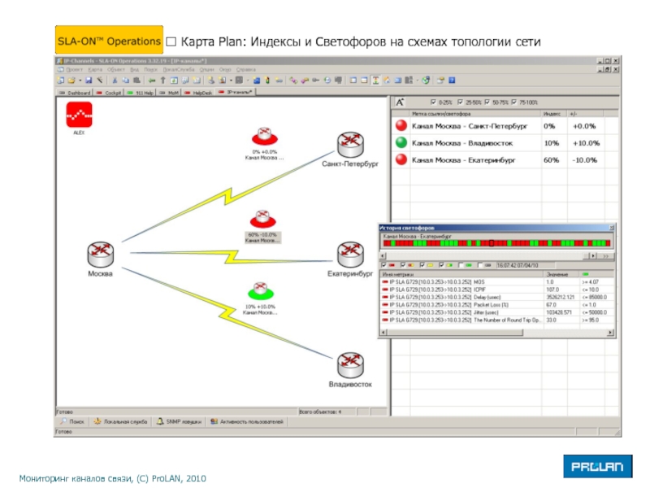The height and width of the screenshot is (488, 650).
Task: Uncheck the red status checkbox in history window
Action: [383, 265]
